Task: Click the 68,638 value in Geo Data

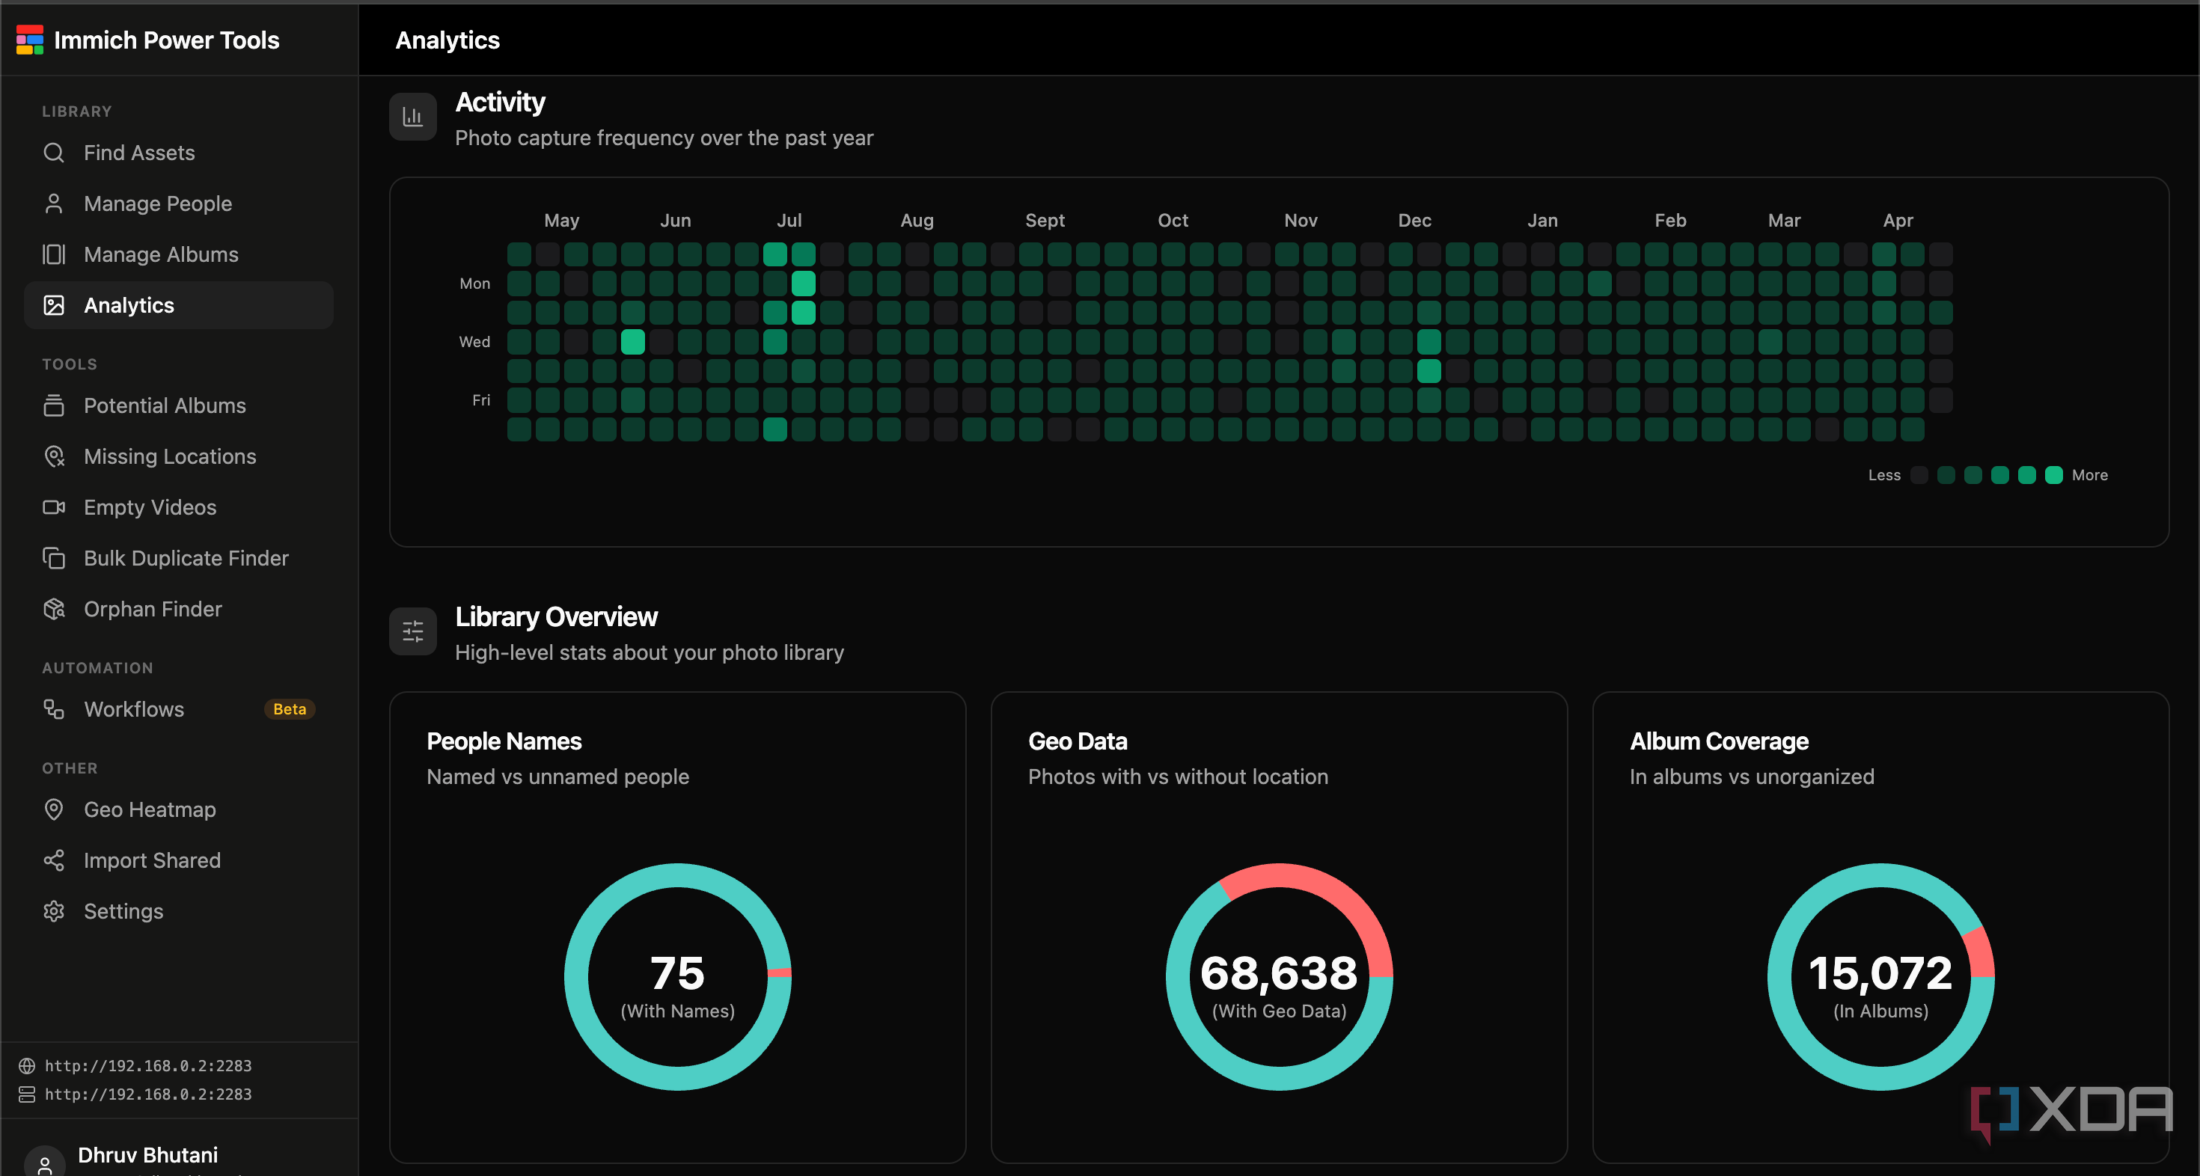Action: coord(1280,973)
